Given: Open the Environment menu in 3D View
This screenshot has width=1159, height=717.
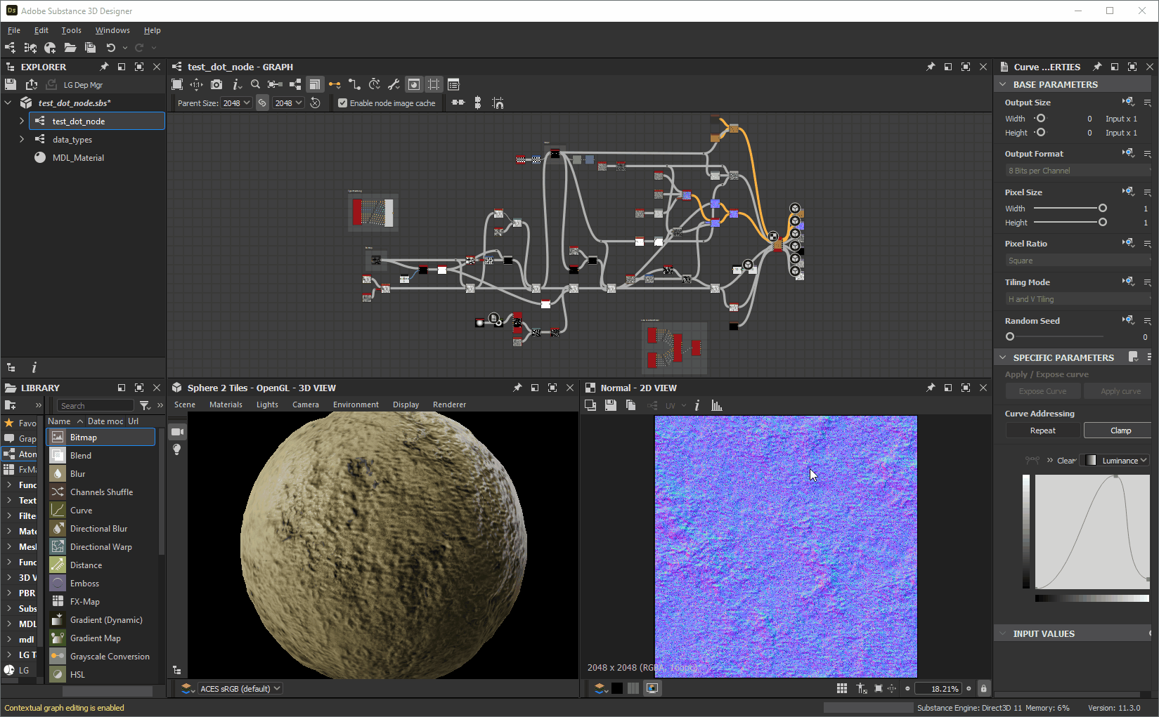Looking at the screenshot, I should click(x=356, y=404).
